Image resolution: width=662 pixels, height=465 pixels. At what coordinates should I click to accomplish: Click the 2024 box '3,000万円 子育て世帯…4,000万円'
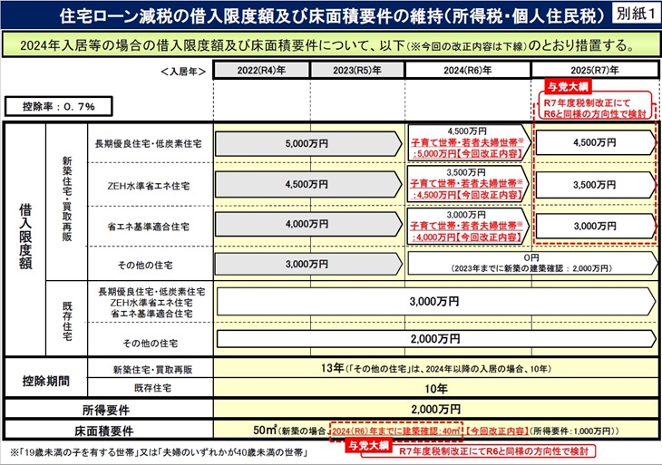point(468,226)
